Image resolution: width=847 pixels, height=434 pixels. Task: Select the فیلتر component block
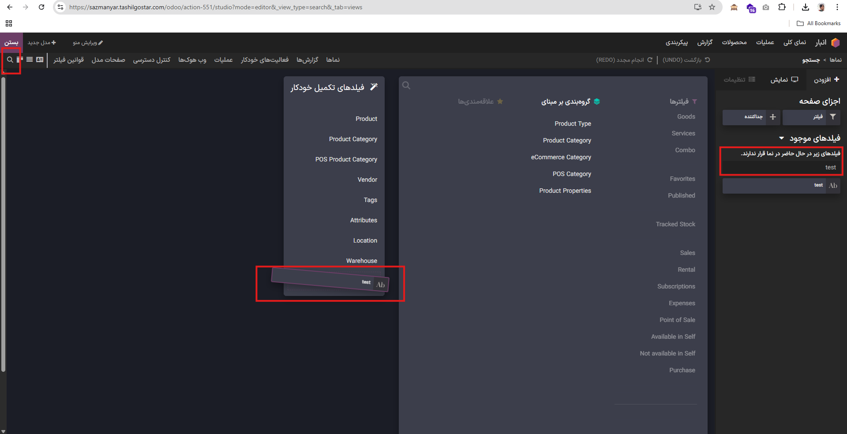point(811,117)
